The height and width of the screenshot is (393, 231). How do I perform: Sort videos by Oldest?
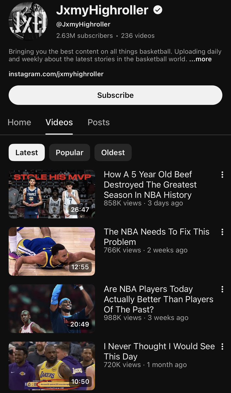click(113, 153)
